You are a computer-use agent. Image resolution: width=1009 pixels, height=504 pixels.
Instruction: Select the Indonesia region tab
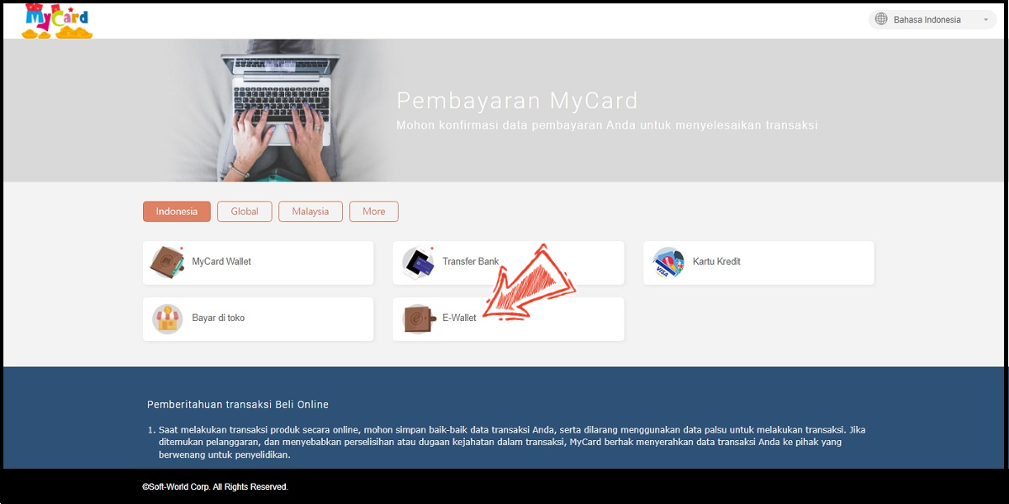177,212
